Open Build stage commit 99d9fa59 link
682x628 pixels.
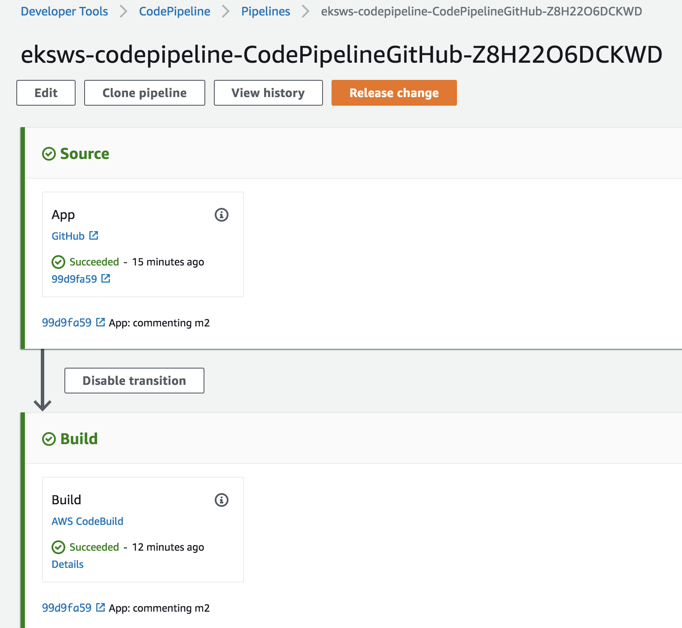pos(67,608)
